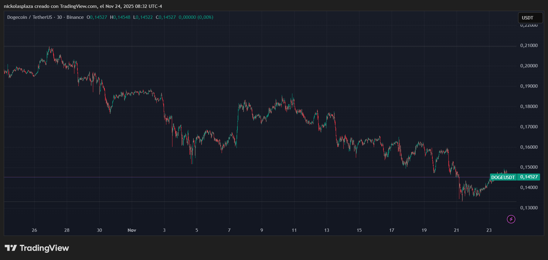
Task: Click the Low value L0,14522 in legend
Action: coord(143,17)
